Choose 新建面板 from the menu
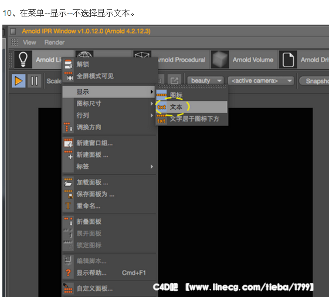The image size is (329, 297). point(109,155)
